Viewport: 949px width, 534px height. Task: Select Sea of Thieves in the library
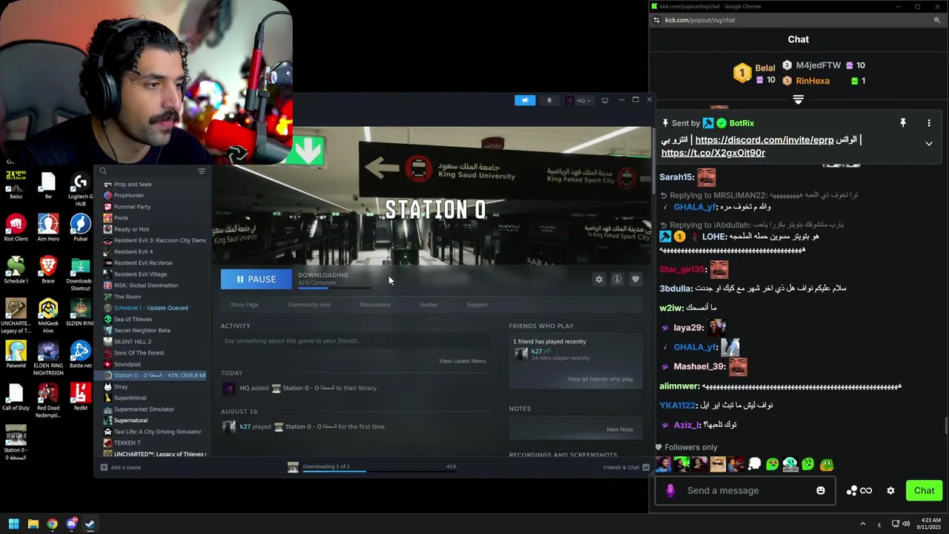pos(133,320)
